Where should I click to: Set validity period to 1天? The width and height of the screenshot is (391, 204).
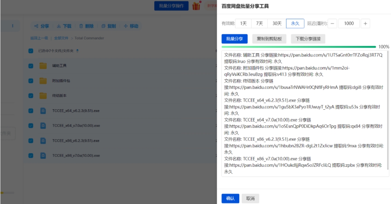(x=243, y=23)
